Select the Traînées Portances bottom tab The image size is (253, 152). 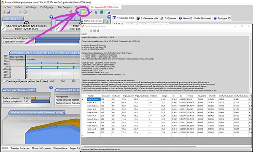coord(20,148)
